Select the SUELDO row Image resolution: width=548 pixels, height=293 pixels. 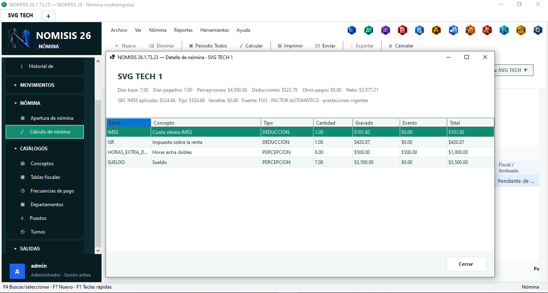(300, 162)
